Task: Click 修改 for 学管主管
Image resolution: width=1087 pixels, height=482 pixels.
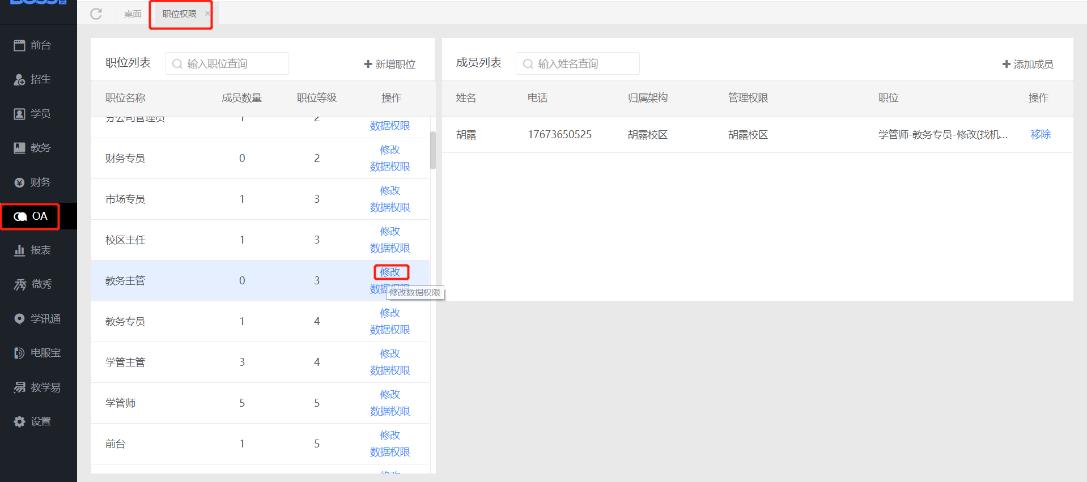Action: tap(390, 353)
